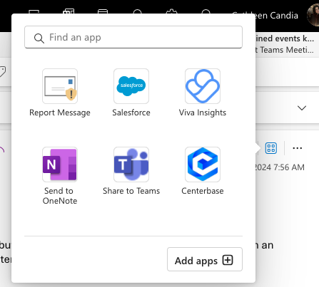Click the Add apps button

(205, 259)
